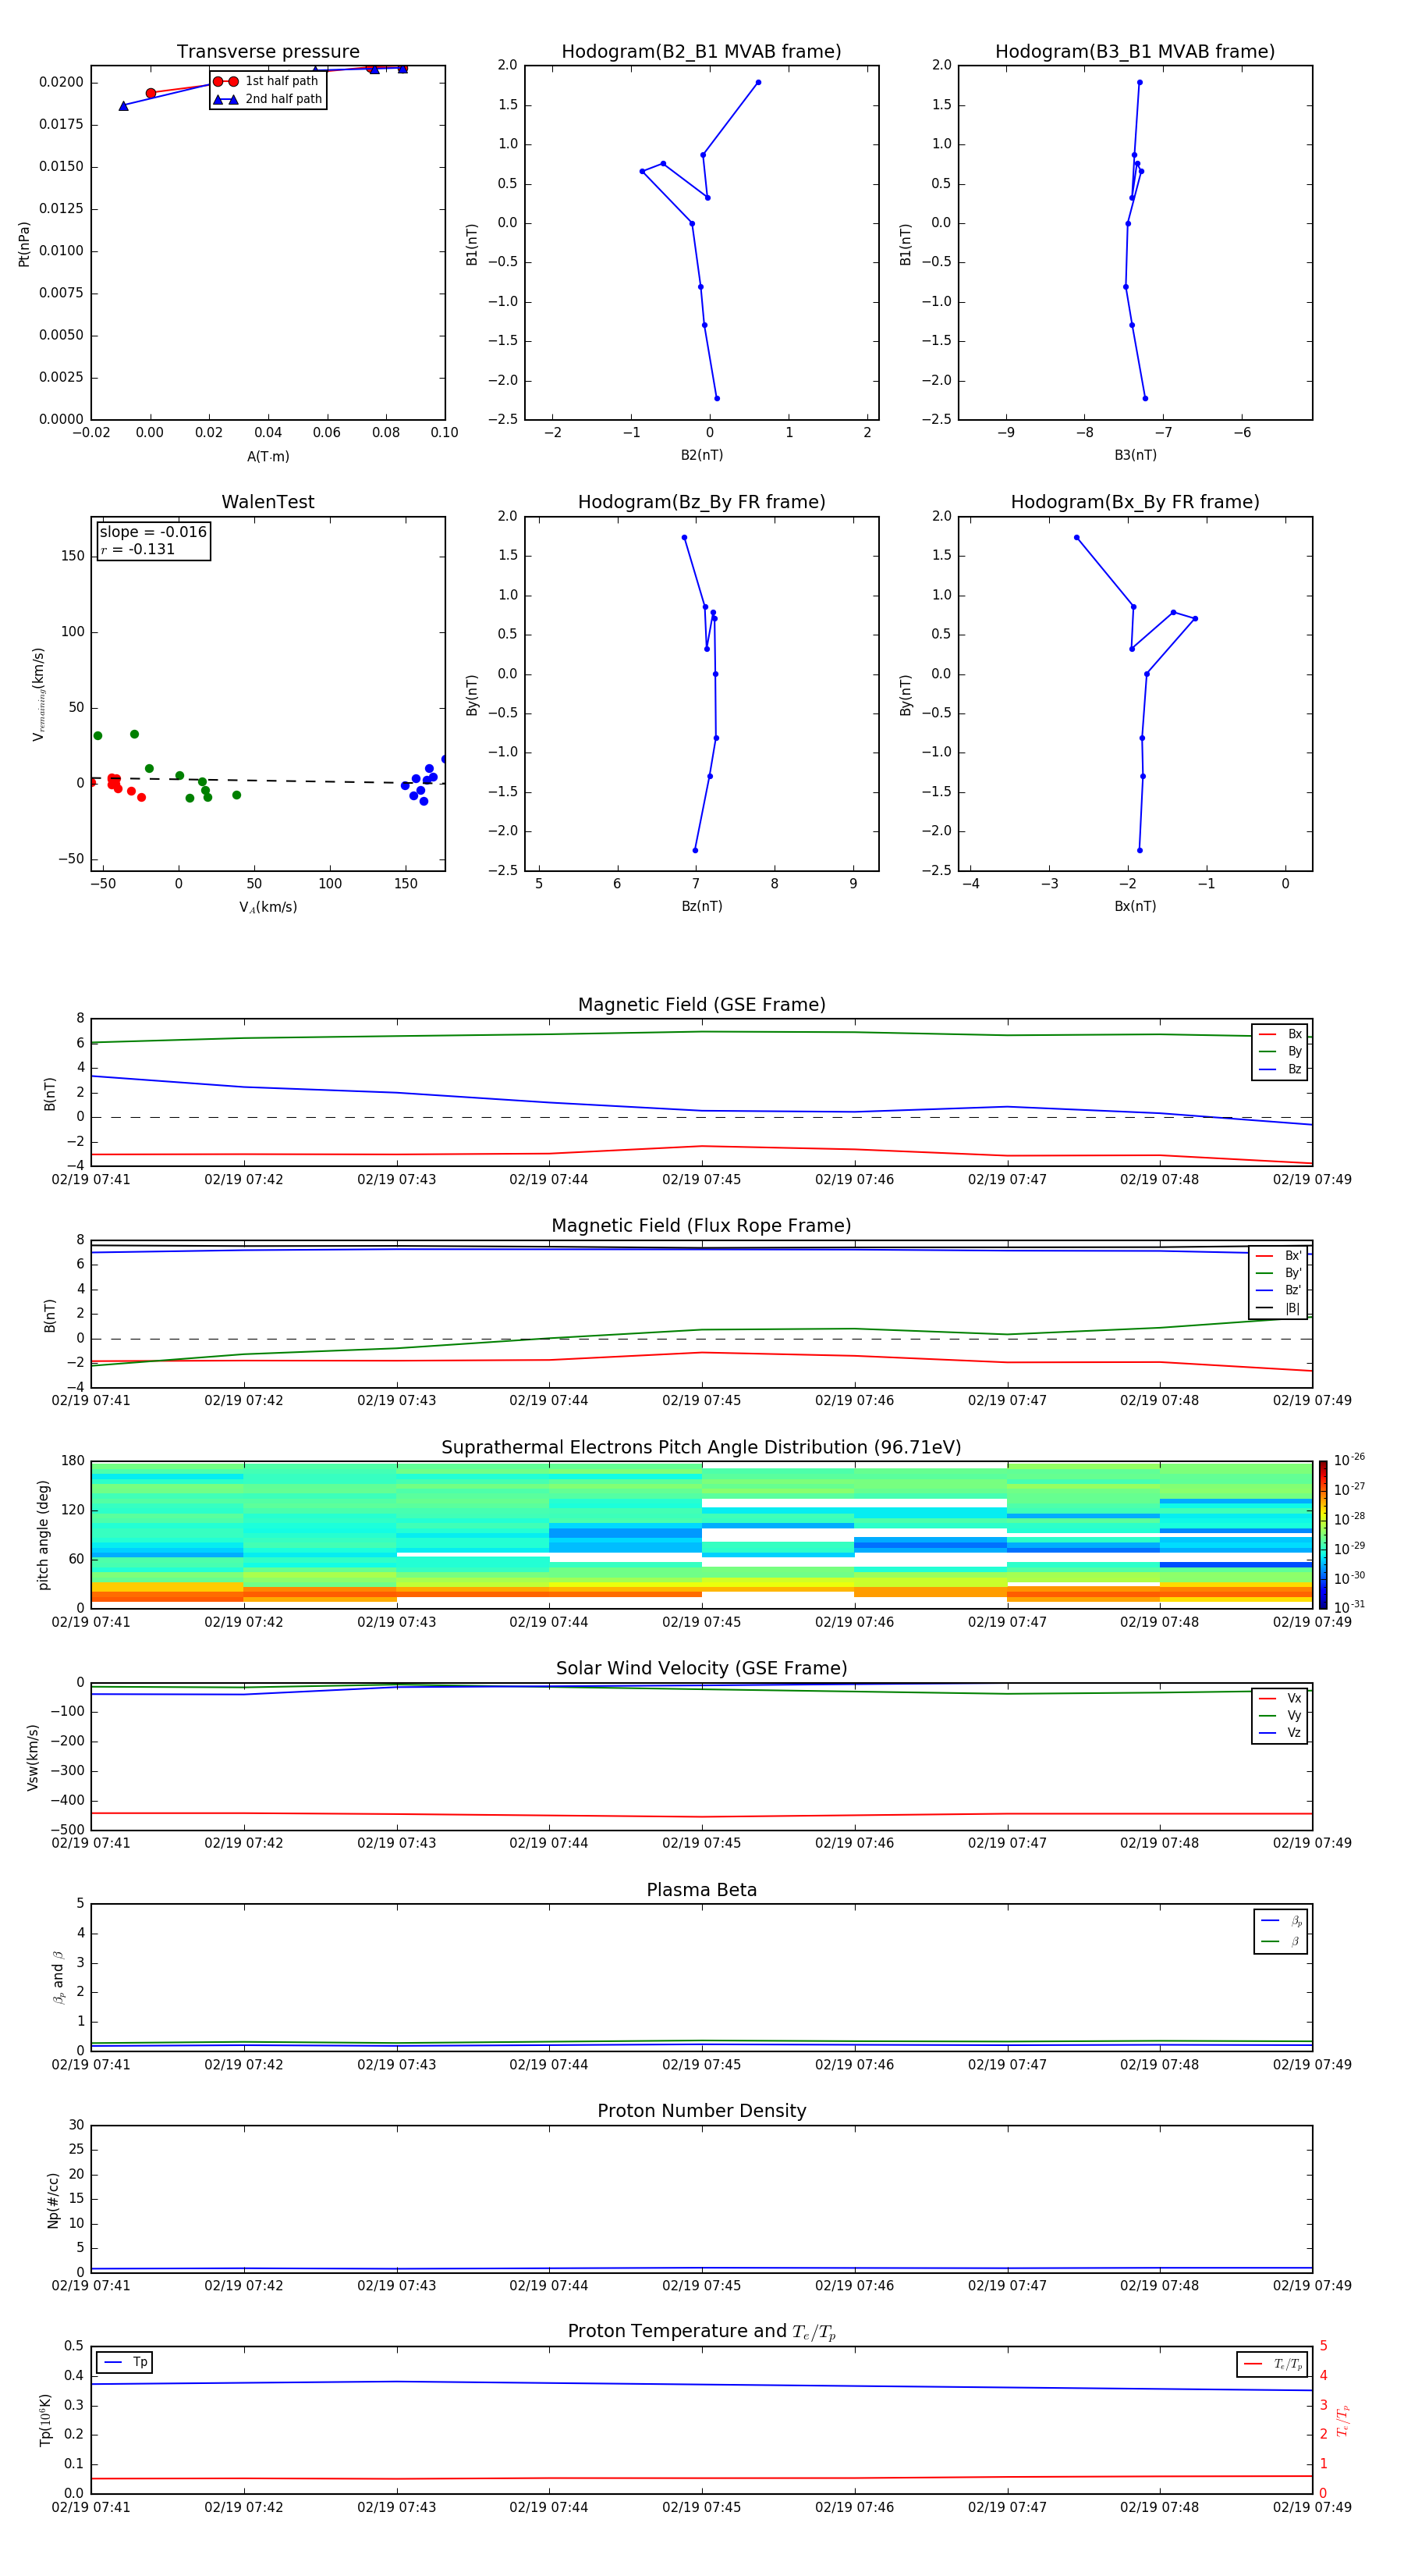Viewport: 1404px width, 2576px height.
Task: Select "Bx'" in the Flux Rope legend
Action: (1279, 1256)
